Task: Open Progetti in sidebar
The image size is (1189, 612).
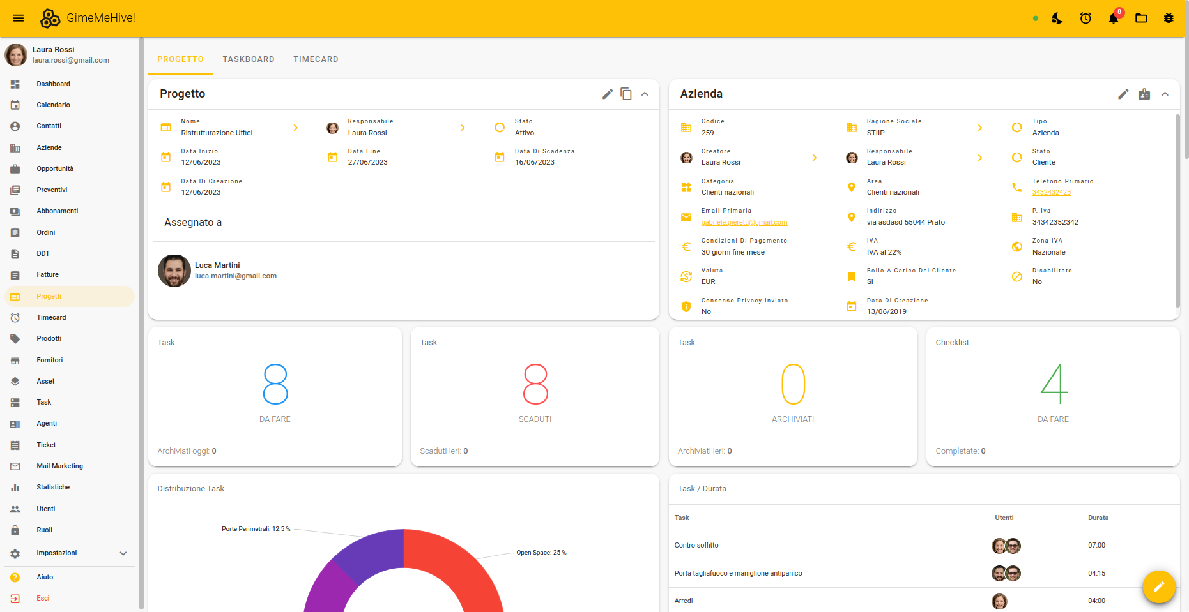Action: 70,296
